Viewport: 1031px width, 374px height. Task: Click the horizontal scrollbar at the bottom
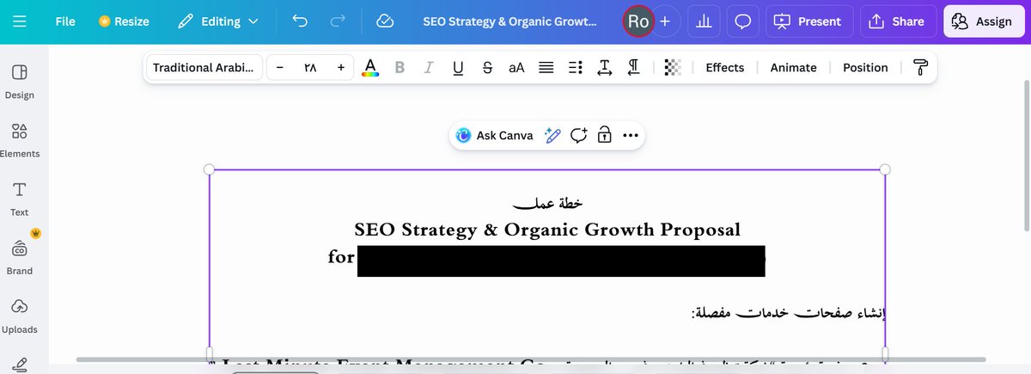click(x=531, y=359)
